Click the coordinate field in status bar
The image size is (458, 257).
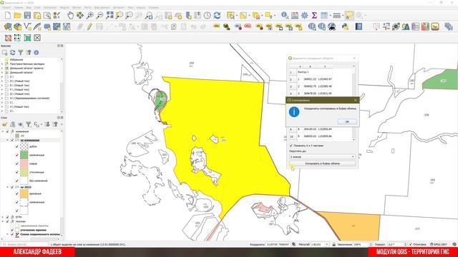(278, 244)
